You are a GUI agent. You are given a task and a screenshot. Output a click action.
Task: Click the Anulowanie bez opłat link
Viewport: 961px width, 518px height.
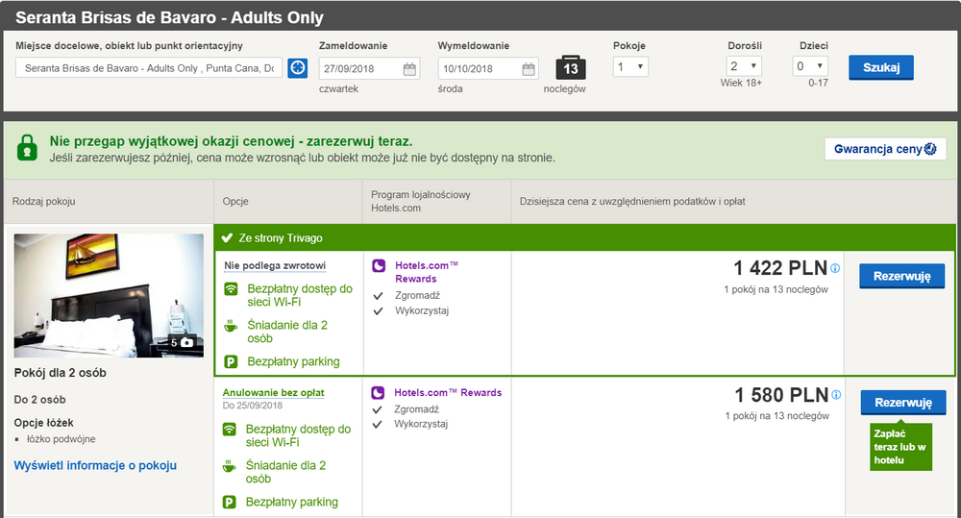pos(273,392)
